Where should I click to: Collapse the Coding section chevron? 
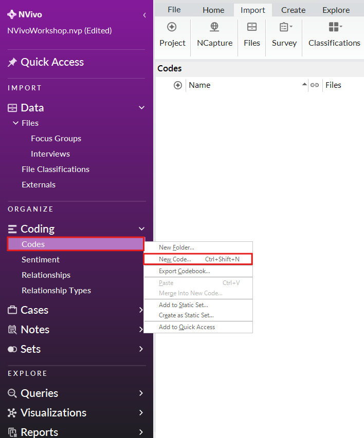coord(142,229)
